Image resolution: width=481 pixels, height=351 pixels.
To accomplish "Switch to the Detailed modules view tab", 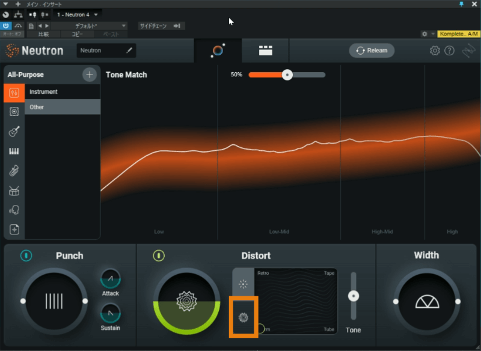I will click(x=265, y=50).
